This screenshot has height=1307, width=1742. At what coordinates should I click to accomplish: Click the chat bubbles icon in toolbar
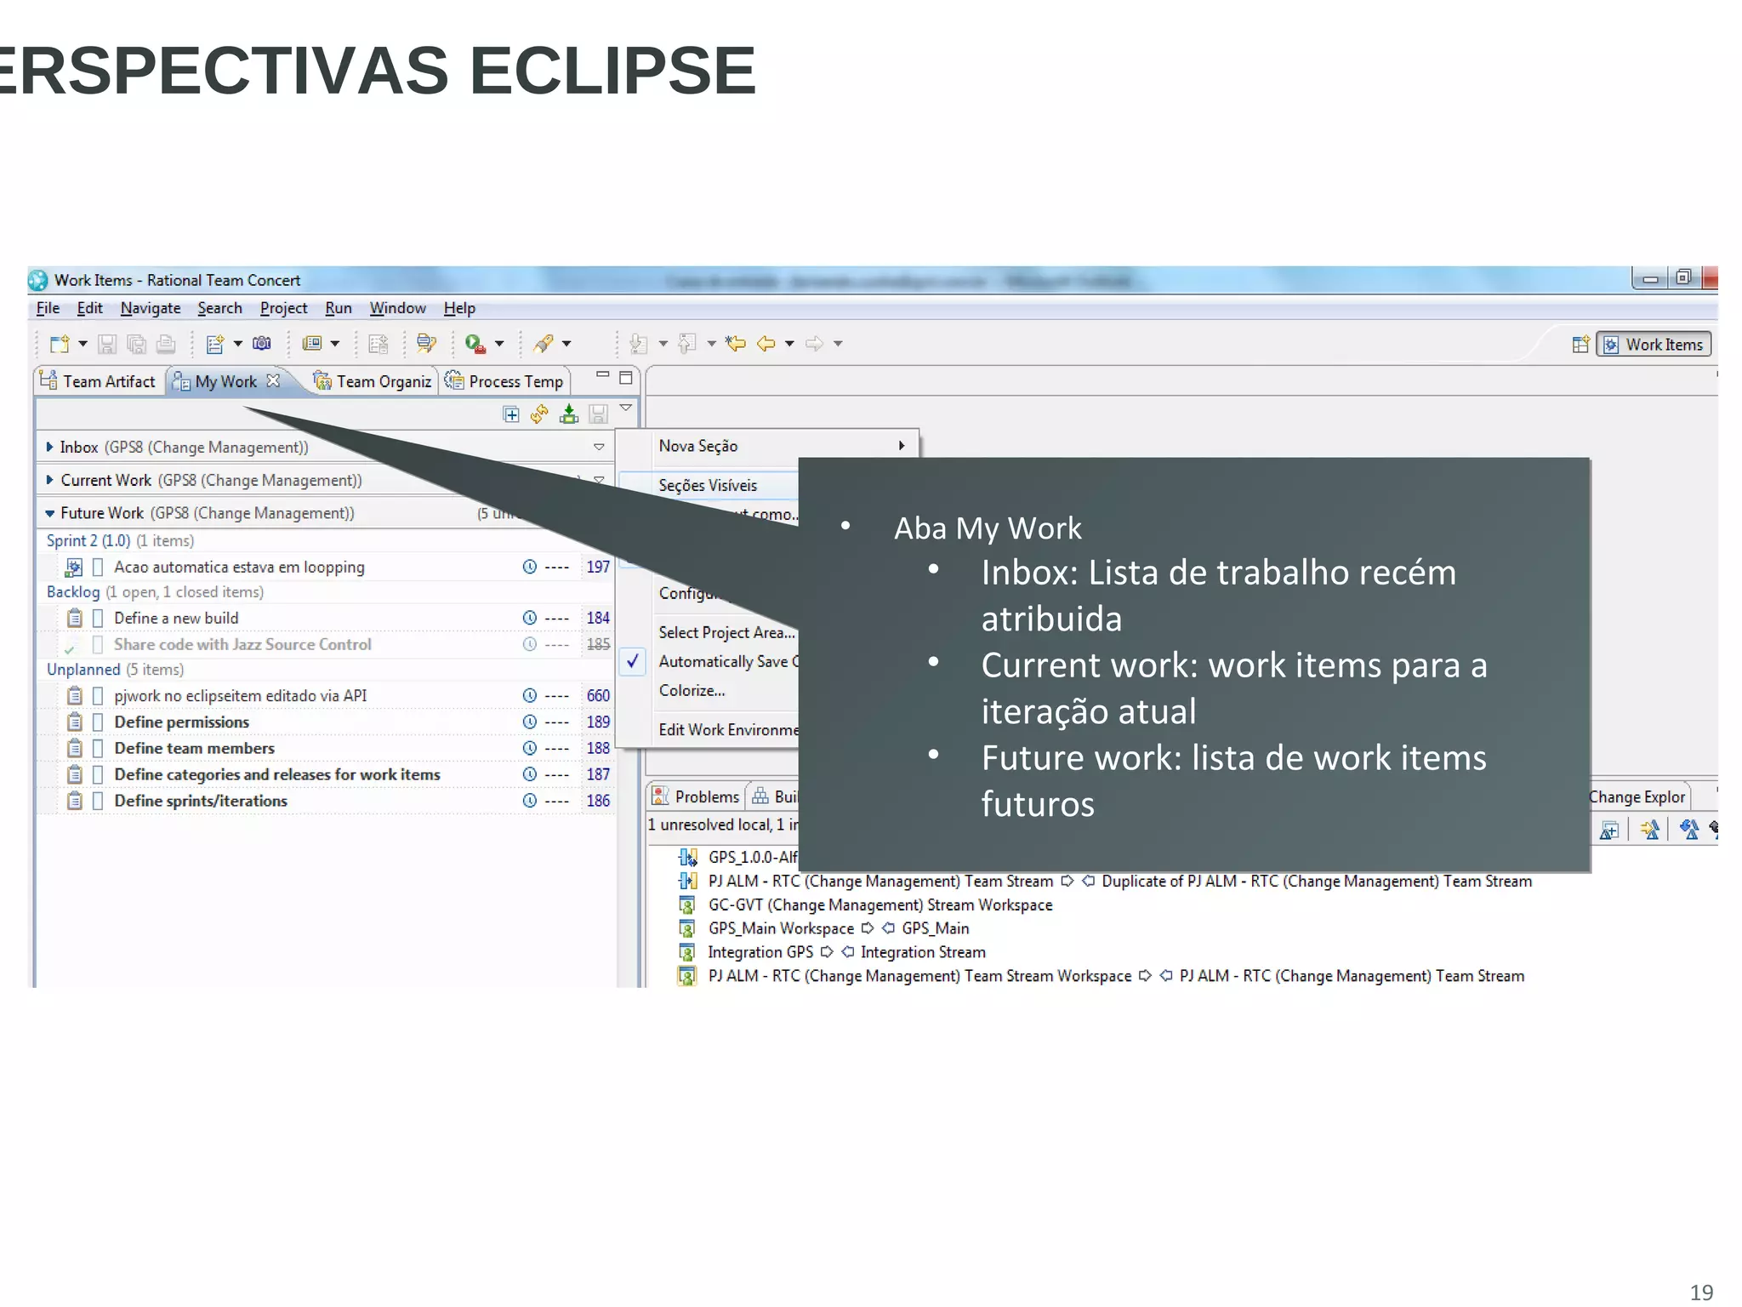click(x=426, y=344)
